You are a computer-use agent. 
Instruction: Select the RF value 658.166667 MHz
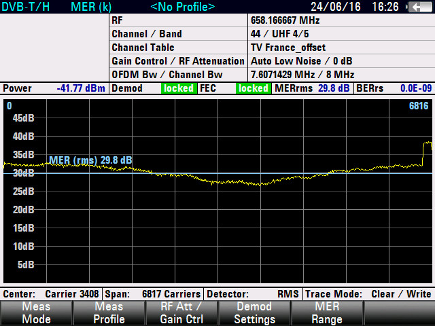pos(285,20)
